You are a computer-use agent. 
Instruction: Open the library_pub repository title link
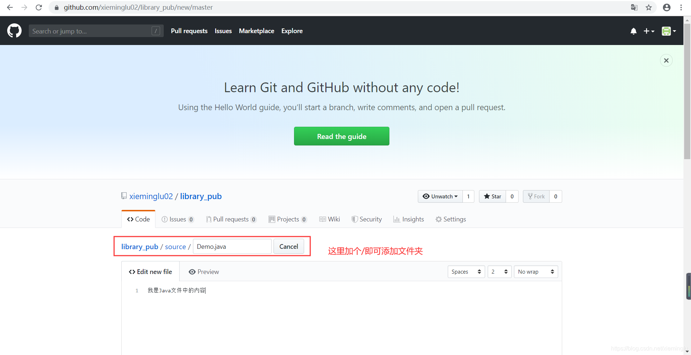click(x=201, y=196)
